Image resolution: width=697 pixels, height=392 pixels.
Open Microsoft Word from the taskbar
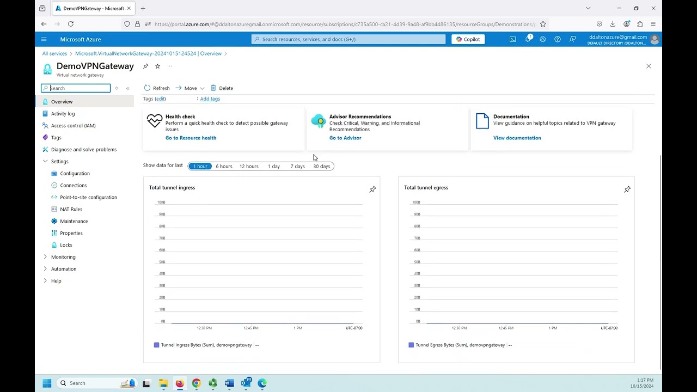coord(229,383)
